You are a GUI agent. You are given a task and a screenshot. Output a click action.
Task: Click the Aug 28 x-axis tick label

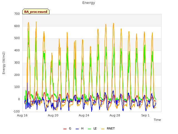115,115
